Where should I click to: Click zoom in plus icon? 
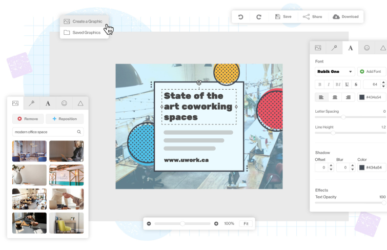216,223
